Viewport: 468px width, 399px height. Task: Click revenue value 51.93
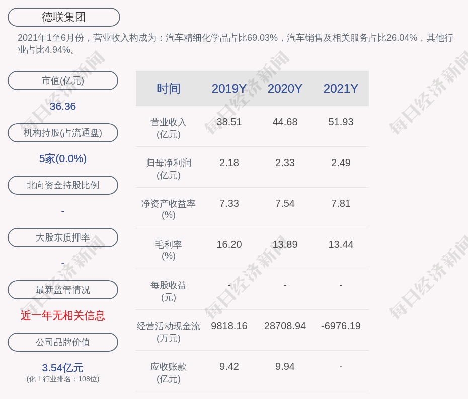point(341,122)
